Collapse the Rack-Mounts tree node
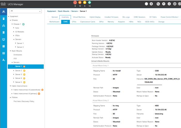181x128 pixels. click(10, 51)
